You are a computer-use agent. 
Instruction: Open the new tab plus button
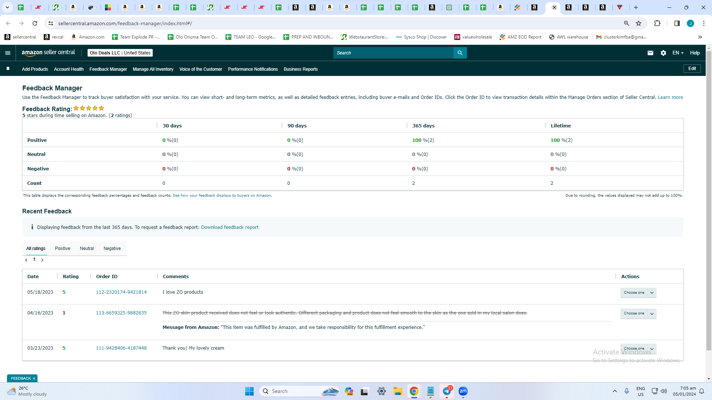point(636,7)
